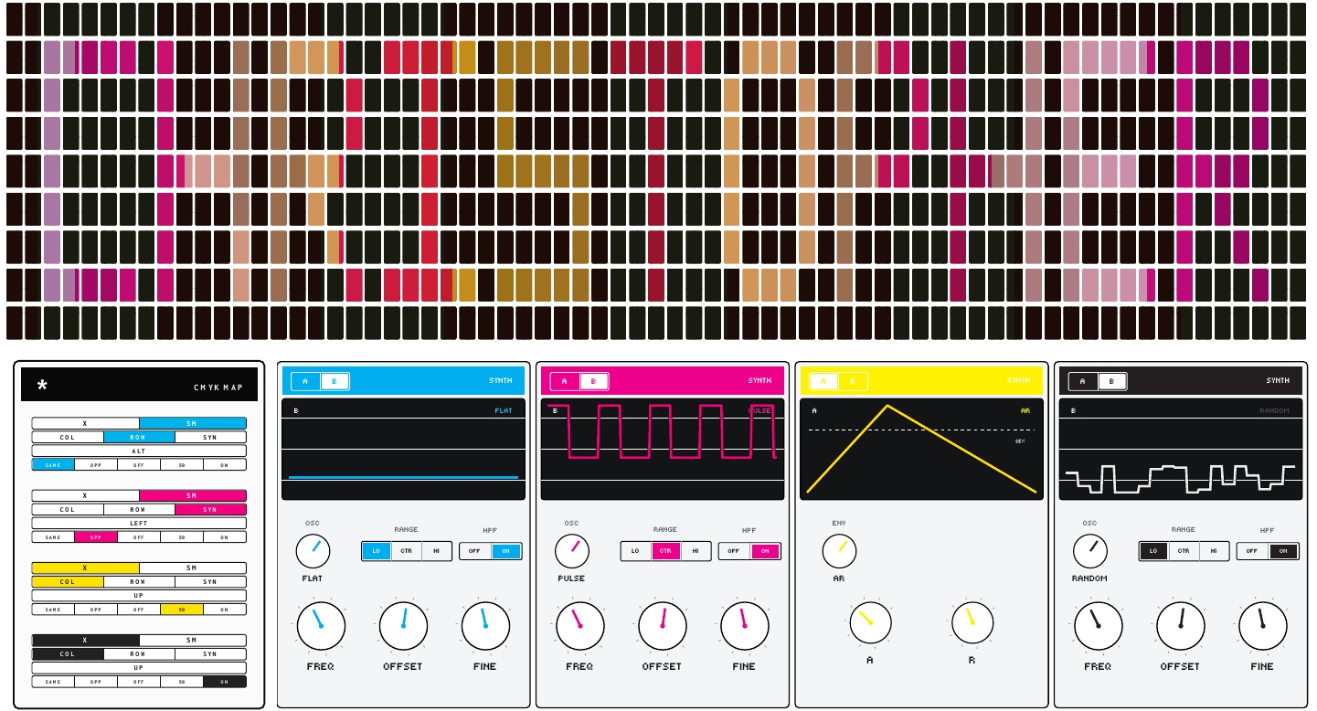Choose ROW in the black map group
The height and width of the screenshot is (711, 1317).
coord(139,653)
